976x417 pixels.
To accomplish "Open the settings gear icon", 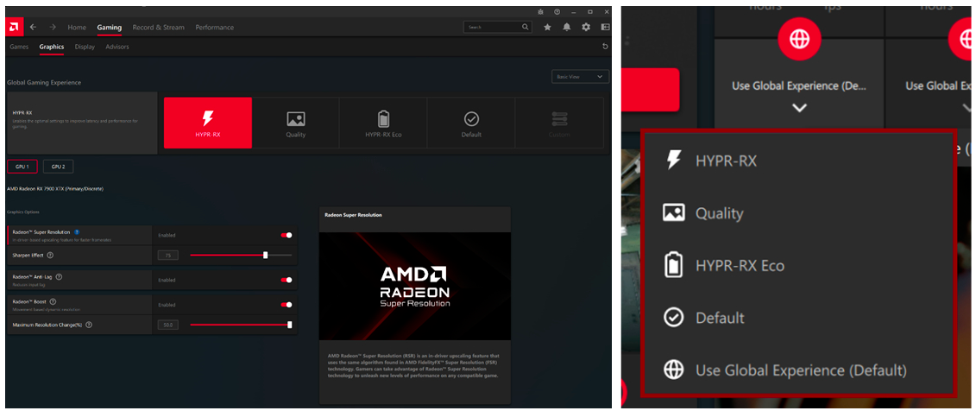I will point(586,28).
